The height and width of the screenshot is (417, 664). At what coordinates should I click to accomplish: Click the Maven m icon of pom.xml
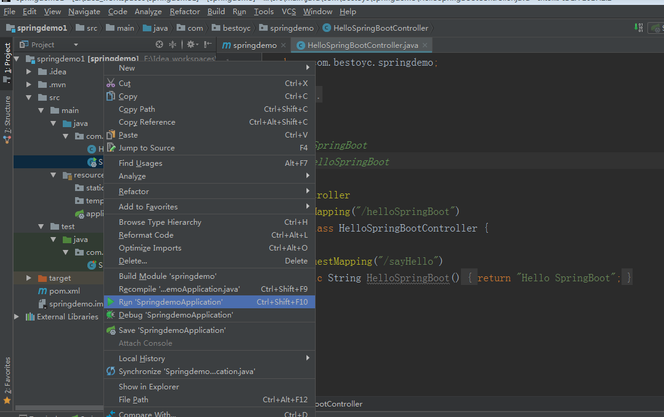pyautogui.click(x=42, y=290)
